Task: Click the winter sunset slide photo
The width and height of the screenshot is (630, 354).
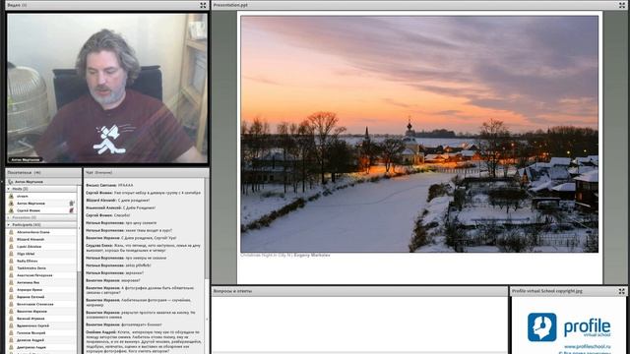Action: [419, 134]
